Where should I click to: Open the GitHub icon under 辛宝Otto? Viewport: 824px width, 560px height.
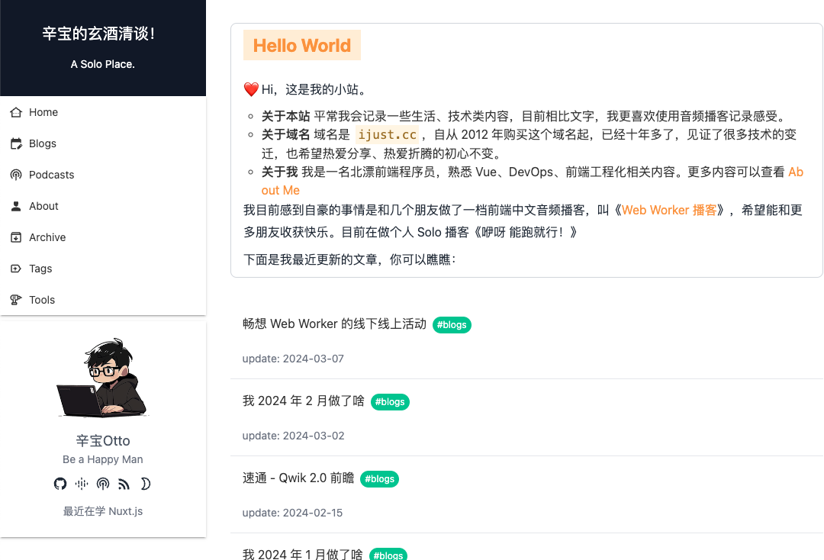click(x=60, y=484)
